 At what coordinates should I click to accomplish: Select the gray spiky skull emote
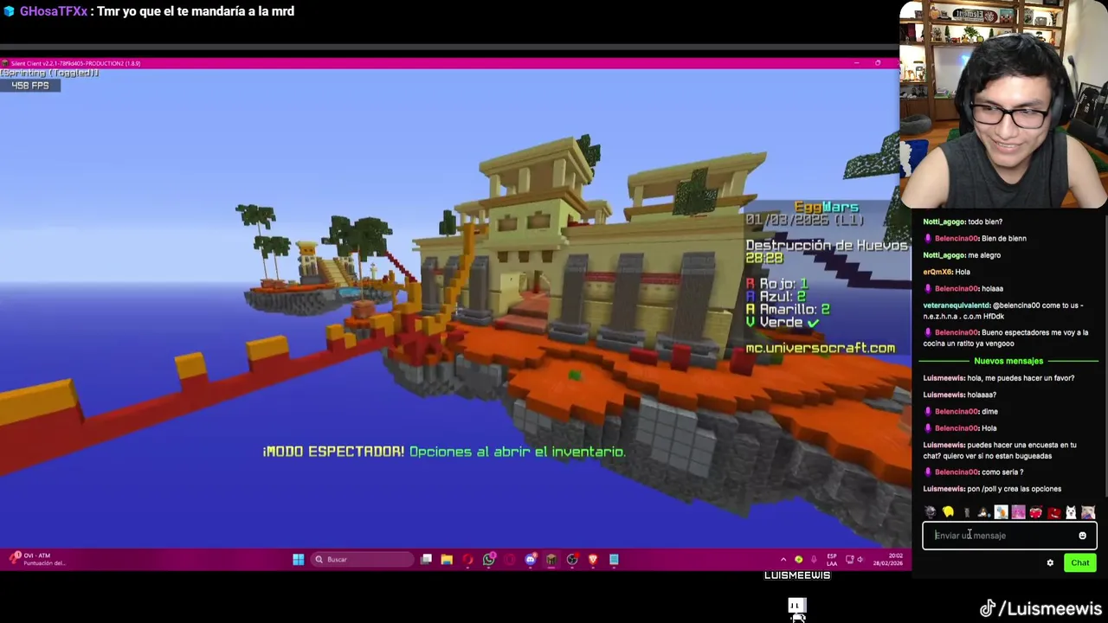931,512
